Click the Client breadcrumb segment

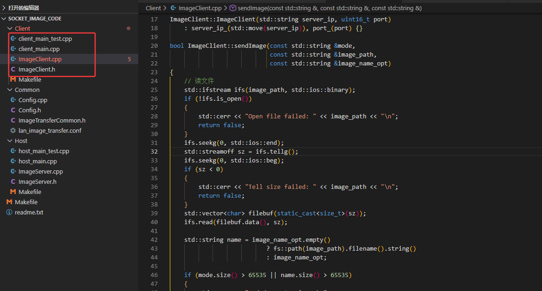(x=153, y=8)
